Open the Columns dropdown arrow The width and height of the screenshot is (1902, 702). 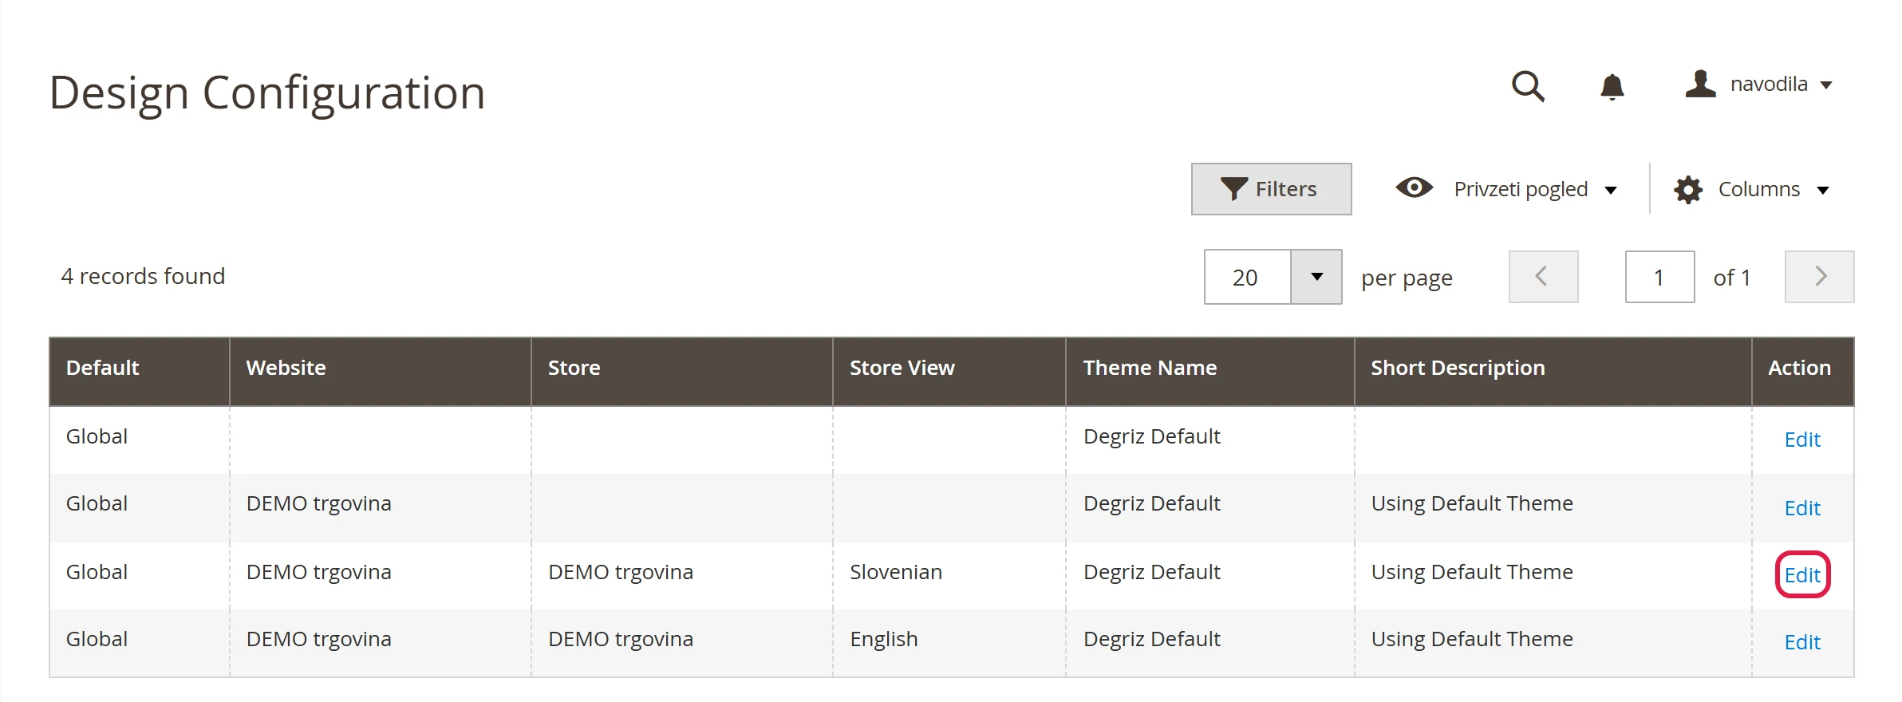point(1822,190)
